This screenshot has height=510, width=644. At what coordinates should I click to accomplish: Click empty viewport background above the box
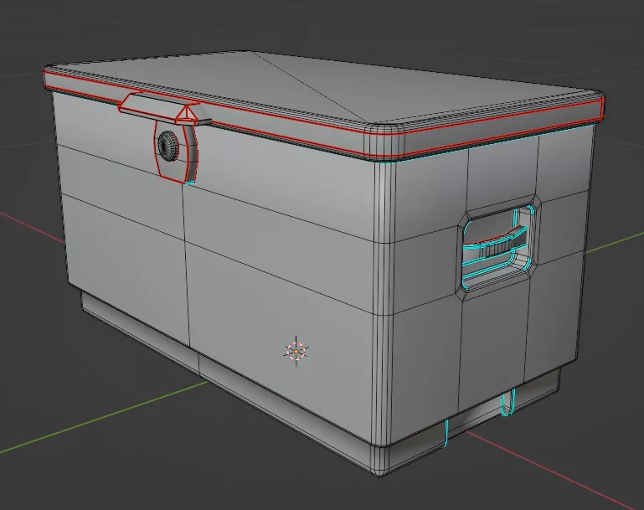point(335,25)
